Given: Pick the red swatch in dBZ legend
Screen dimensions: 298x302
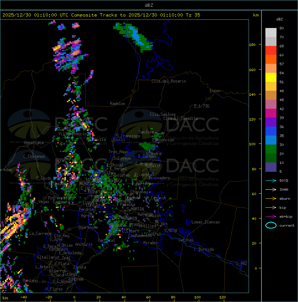Looking at the screenshot, I should tap(271, 51).
